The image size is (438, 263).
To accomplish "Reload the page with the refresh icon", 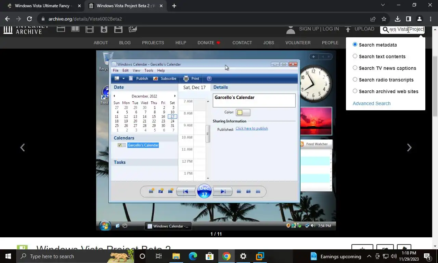I will (x=29, y=19).
